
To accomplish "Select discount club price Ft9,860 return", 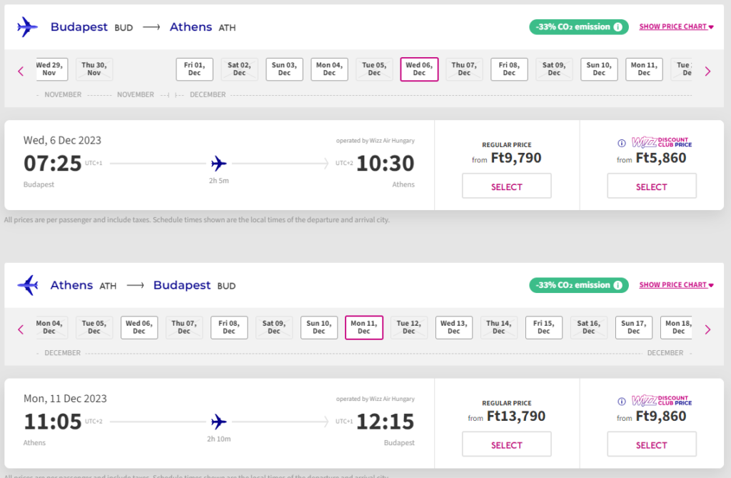I will [652, 444].
